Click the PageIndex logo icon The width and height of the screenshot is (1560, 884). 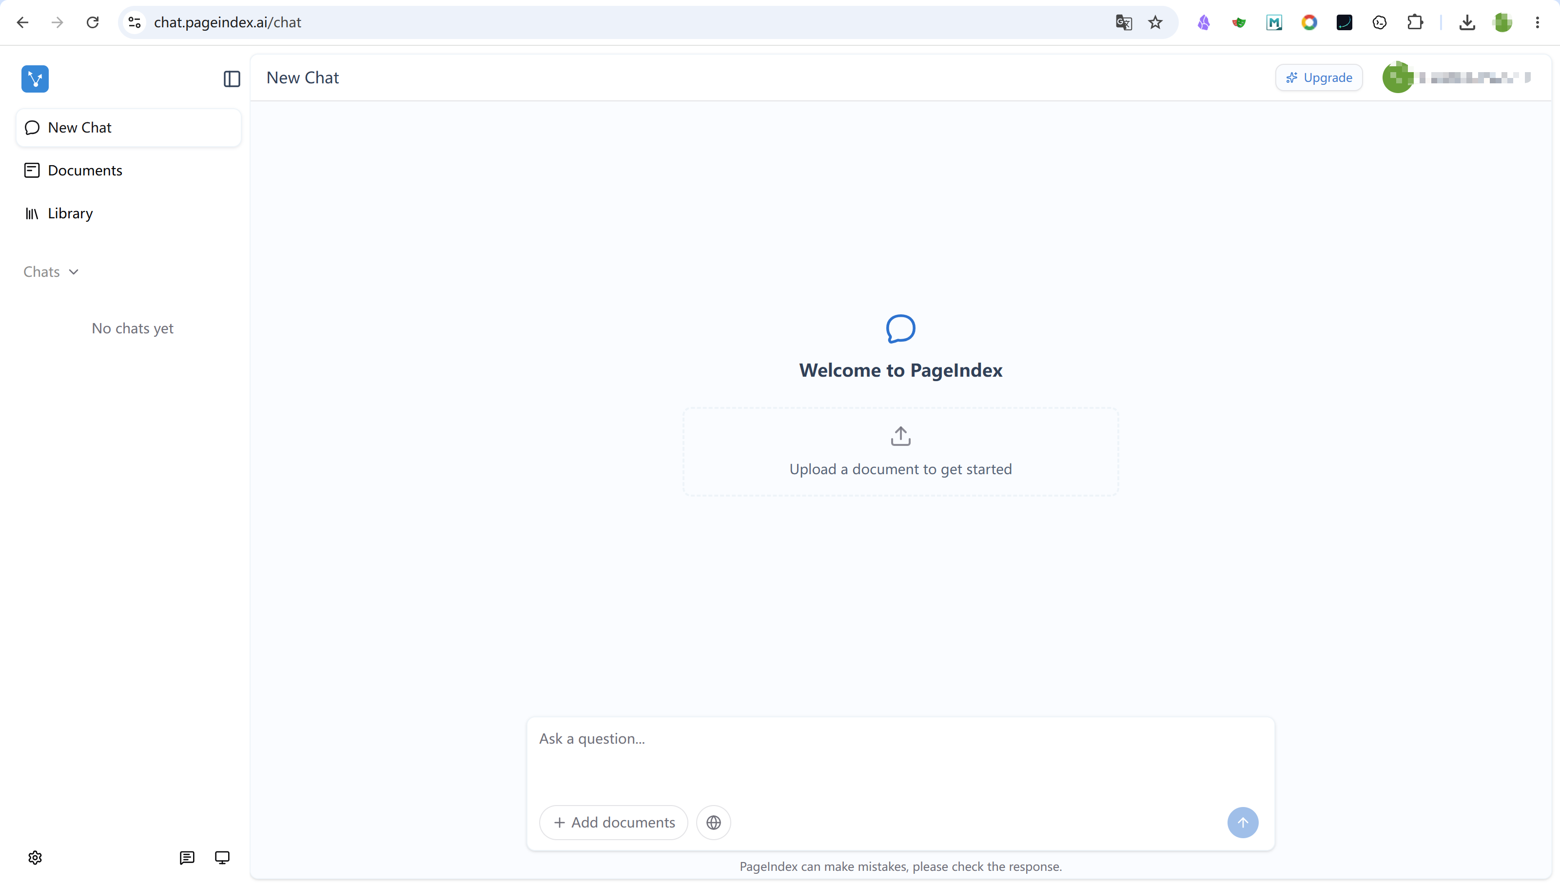35,78
